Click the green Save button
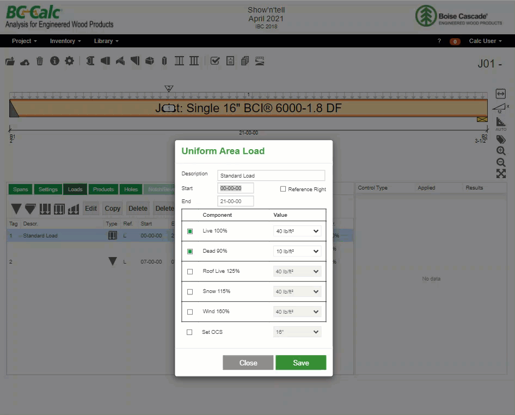515x415 pixels. point(301,363)
